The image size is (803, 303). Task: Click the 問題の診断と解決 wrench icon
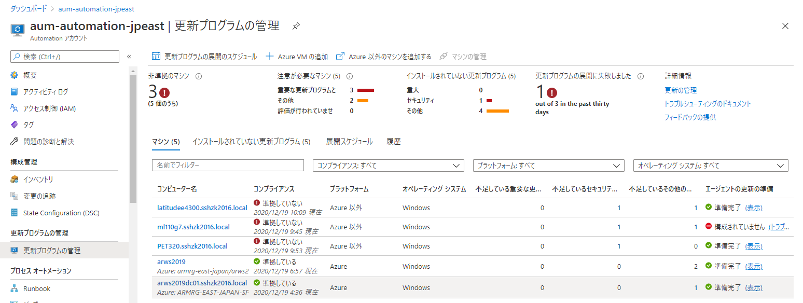(x=15, y=142)
